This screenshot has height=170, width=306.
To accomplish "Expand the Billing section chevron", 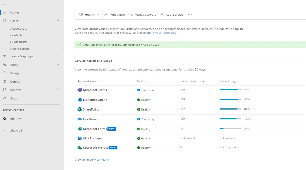I will [58, 73].
